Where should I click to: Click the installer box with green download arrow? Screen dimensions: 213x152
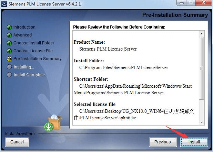pyautogui.click(x=53, y=123)
